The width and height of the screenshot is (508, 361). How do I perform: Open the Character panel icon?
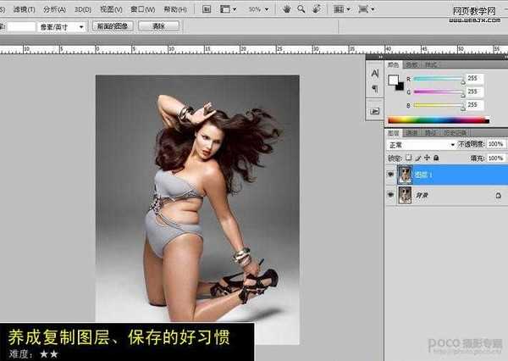(374, 73)
